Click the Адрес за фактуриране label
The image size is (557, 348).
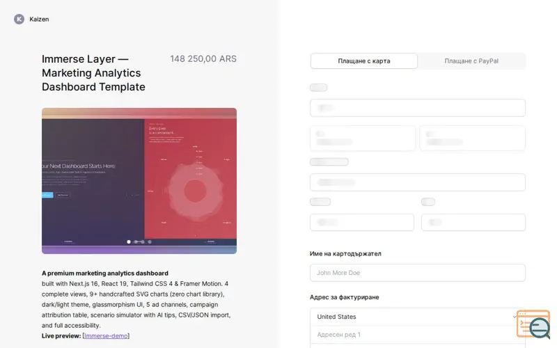tap(344, 297)
